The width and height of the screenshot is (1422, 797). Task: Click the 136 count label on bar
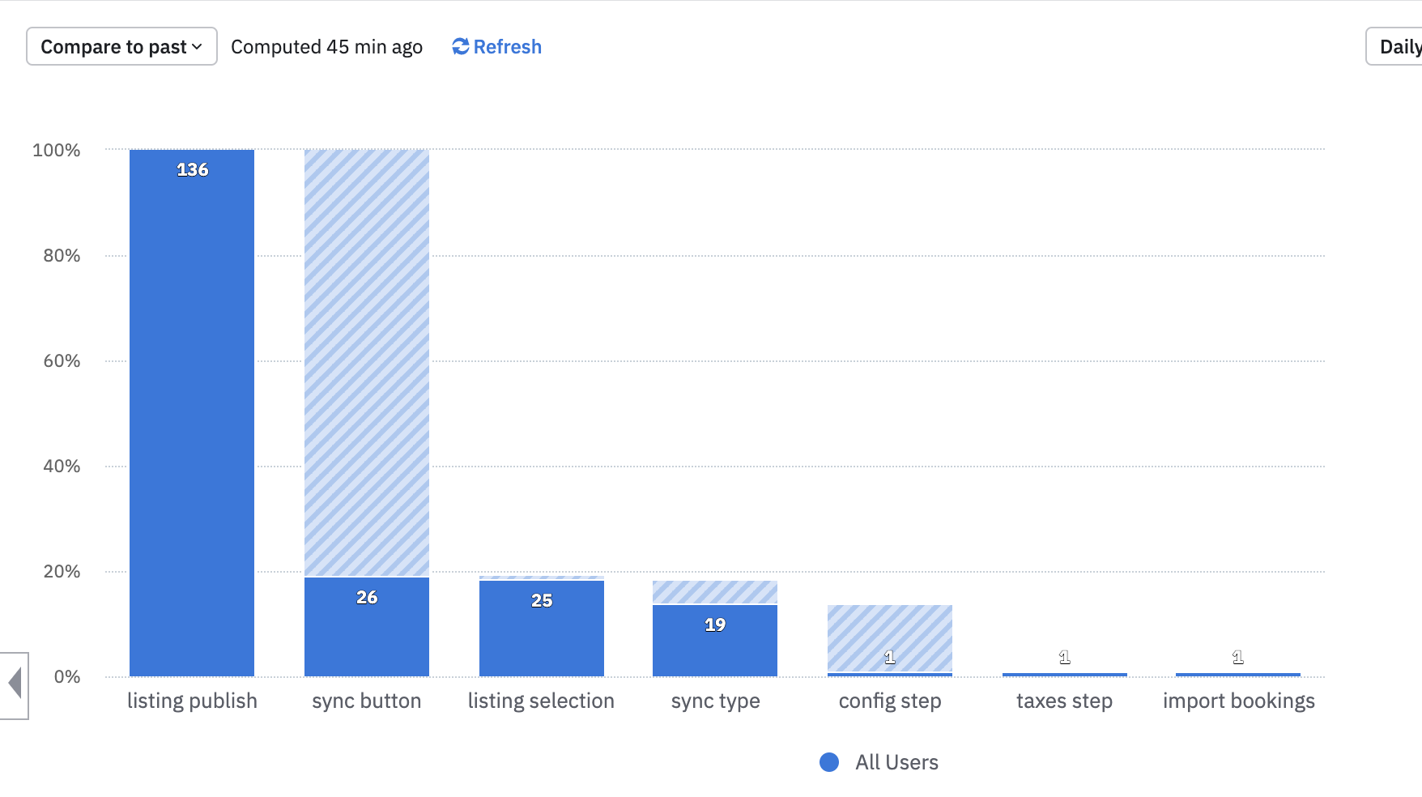pyautogui.click(x=193, y=170)
